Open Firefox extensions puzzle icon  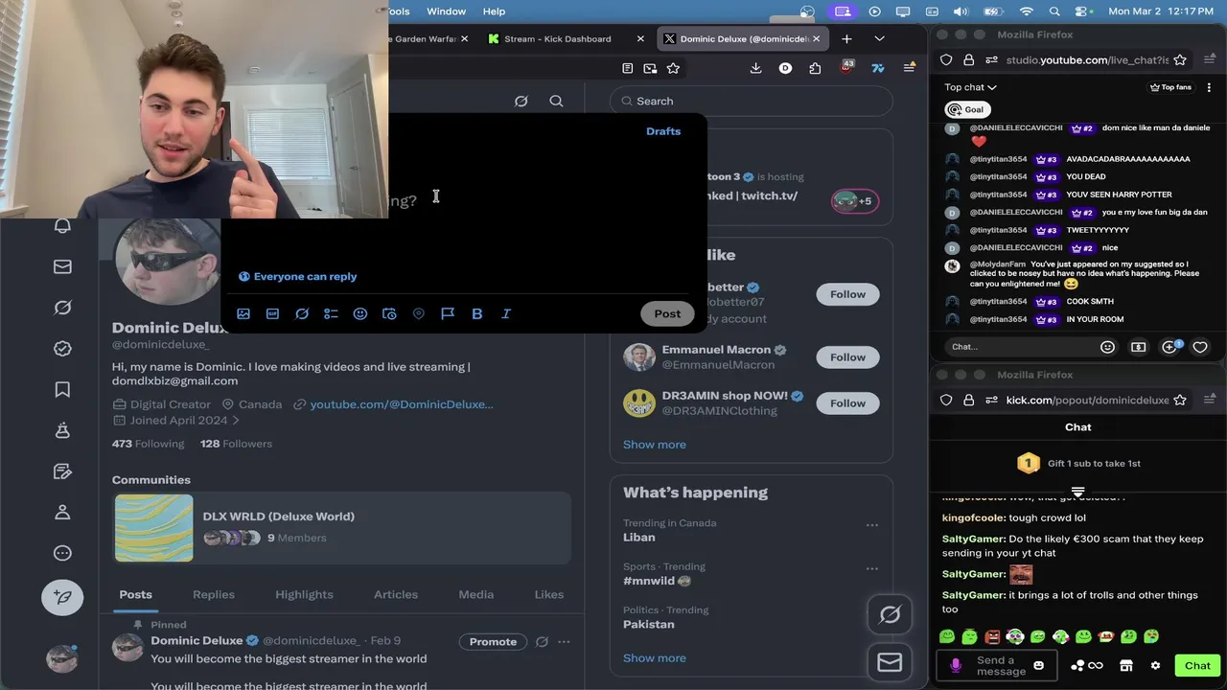tap(815, 68)
